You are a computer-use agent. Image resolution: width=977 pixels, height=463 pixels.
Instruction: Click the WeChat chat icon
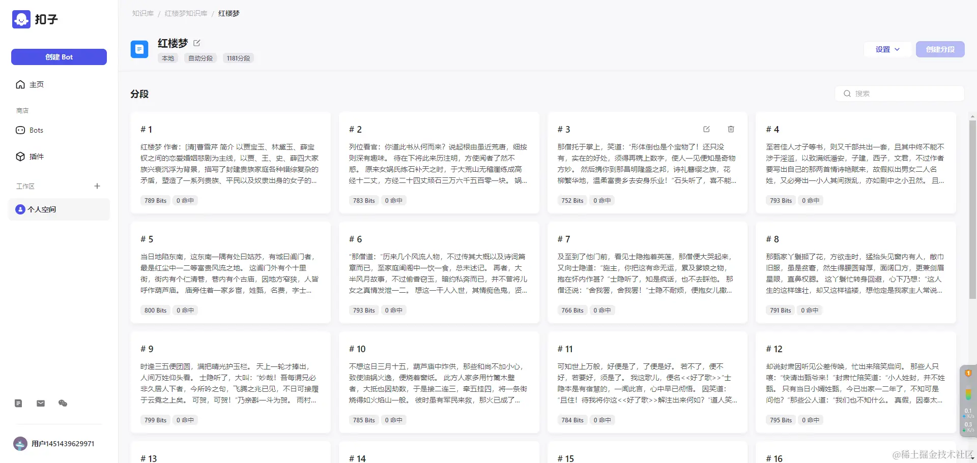click(63, 403)
